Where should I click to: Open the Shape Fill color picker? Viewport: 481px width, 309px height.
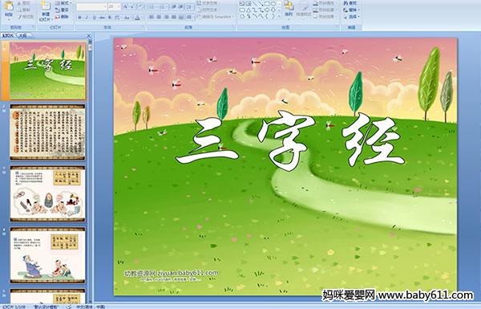(325, 3)
